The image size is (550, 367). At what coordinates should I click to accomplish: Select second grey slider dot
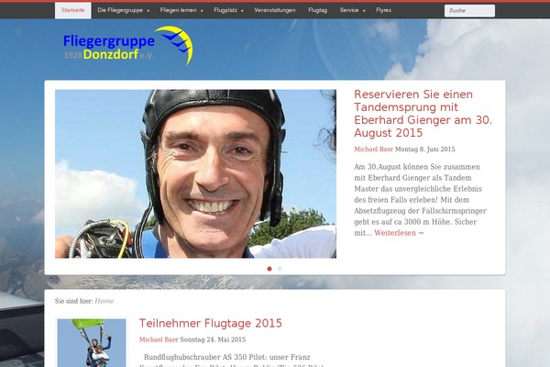click(280, 269)
